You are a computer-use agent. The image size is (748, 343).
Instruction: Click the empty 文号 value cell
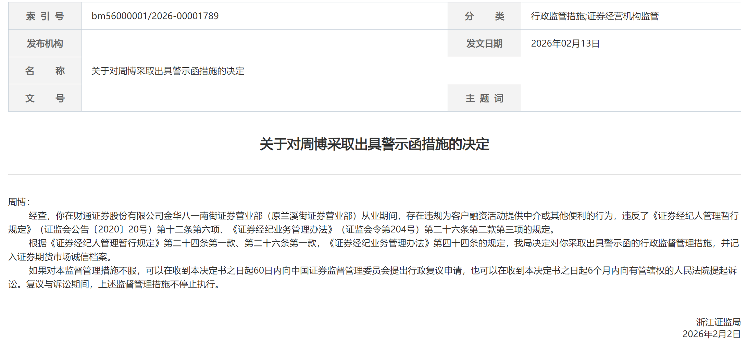point(264,98)
